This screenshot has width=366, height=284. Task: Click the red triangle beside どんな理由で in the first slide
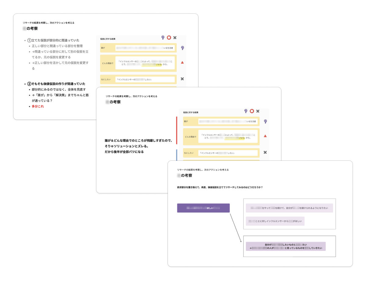pos(182,63)
